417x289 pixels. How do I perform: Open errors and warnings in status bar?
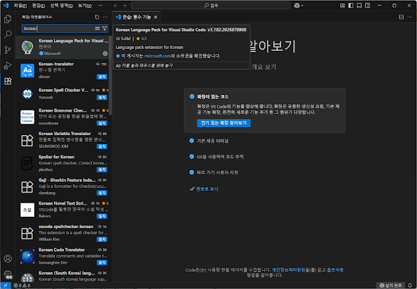22,286
